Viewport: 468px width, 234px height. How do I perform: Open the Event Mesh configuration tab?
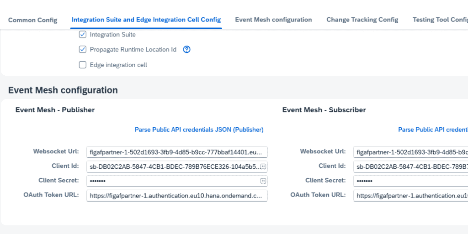point(273,20)
